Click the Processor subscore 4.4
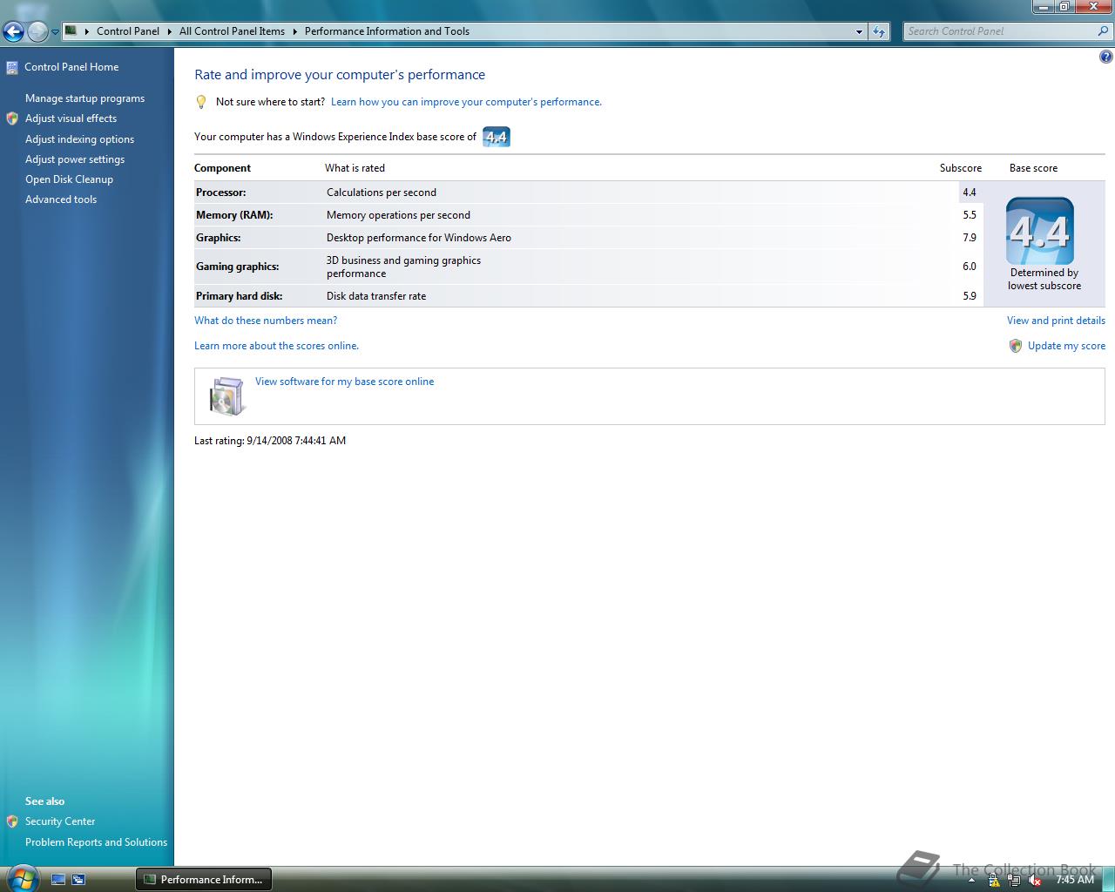 [970, 193]
